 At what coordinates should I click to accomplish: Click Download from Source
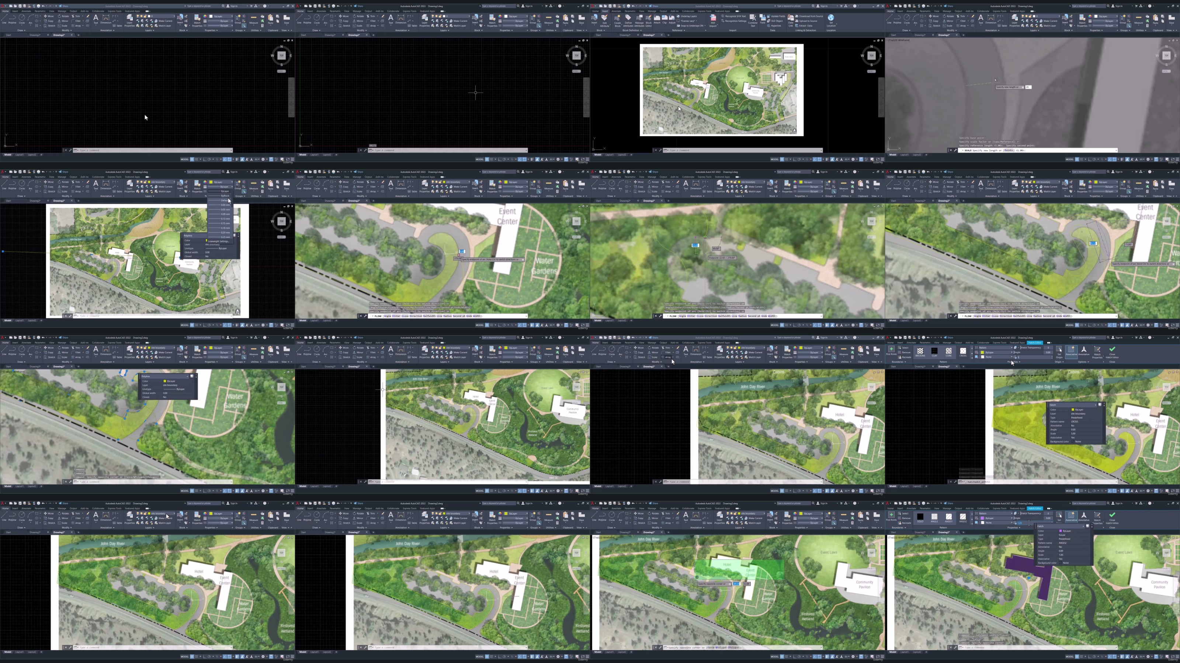coord(811,16)
